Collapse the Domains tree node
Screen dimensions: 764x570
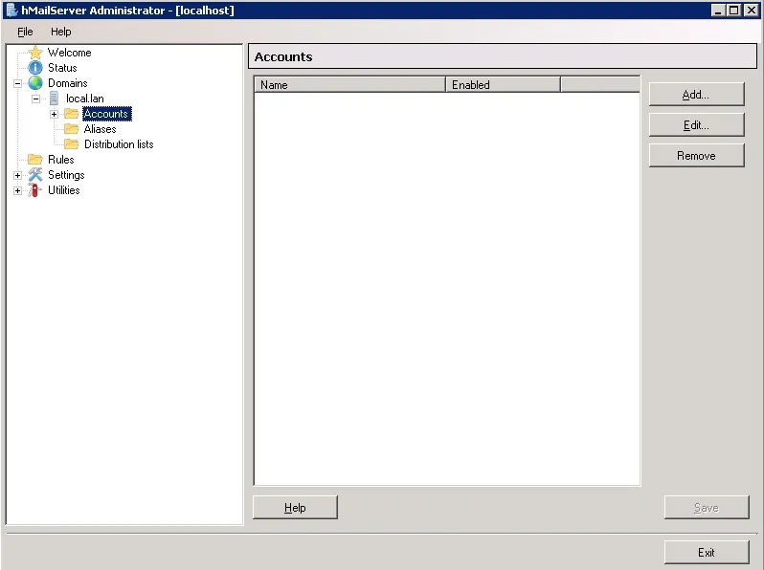click(17, 83)
